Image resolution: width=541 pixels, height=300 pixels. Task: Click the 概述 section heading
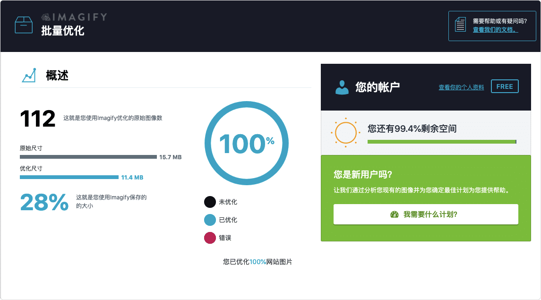pos(57,76)
